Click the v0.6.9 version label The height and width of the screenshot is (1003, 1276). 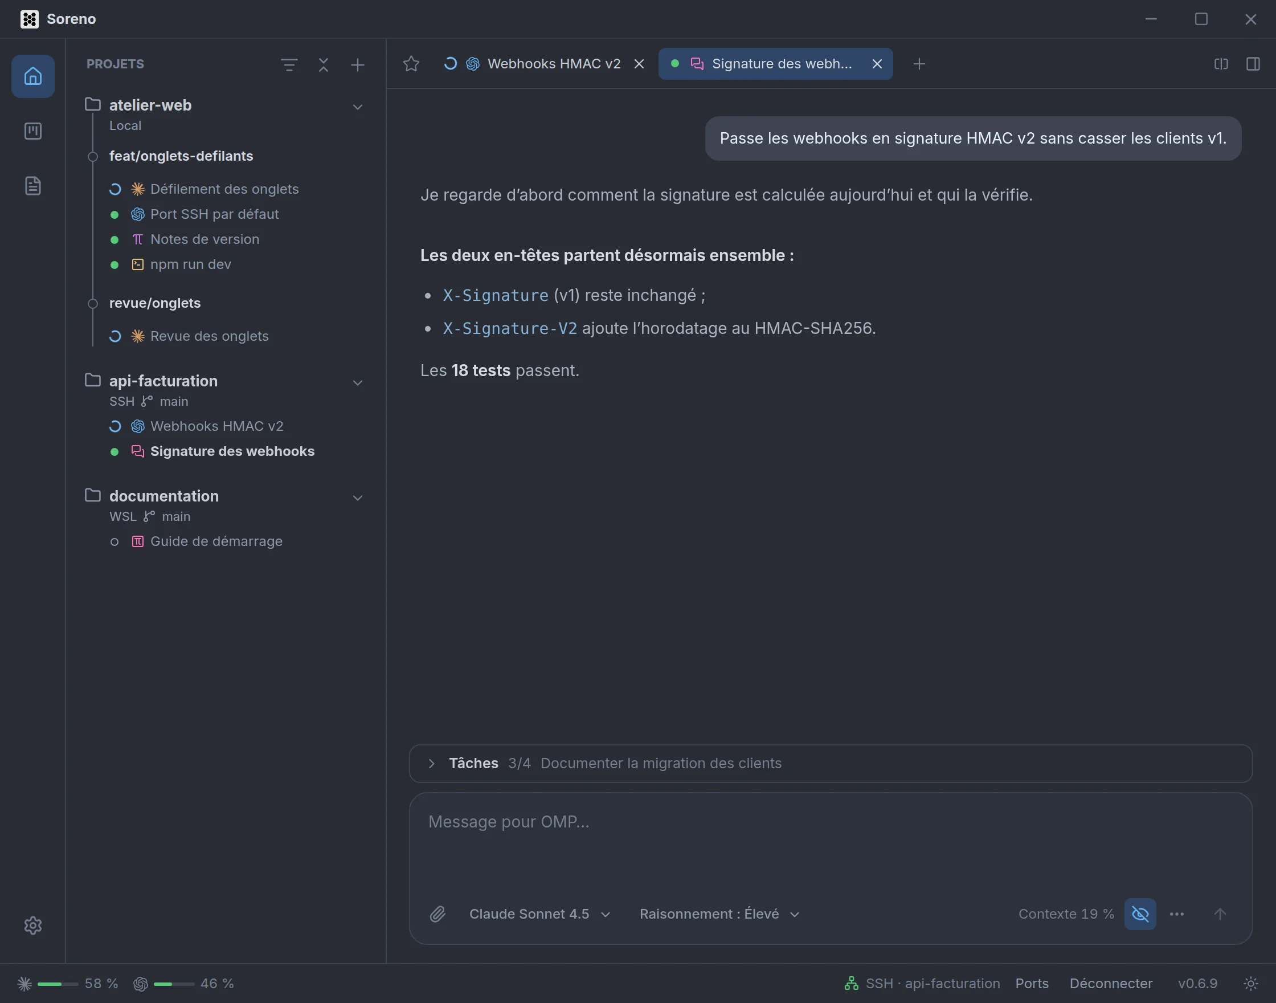tap(1197, 984)
